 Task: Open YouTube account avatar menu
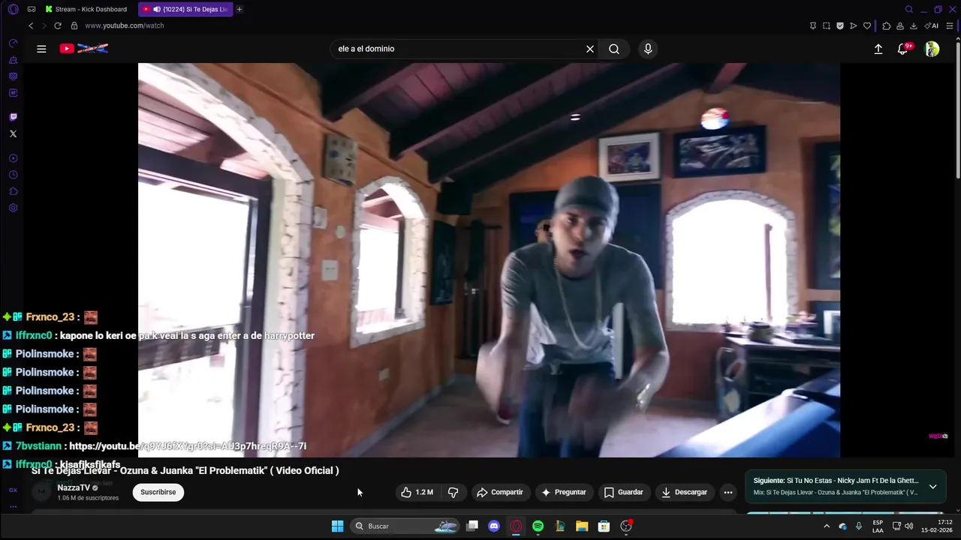[x=932, y=49]
